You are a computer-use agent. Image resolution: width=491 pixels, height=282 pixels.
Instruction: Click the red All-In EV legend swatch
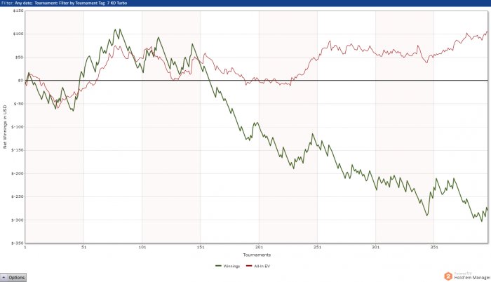[x=249, y=266]
